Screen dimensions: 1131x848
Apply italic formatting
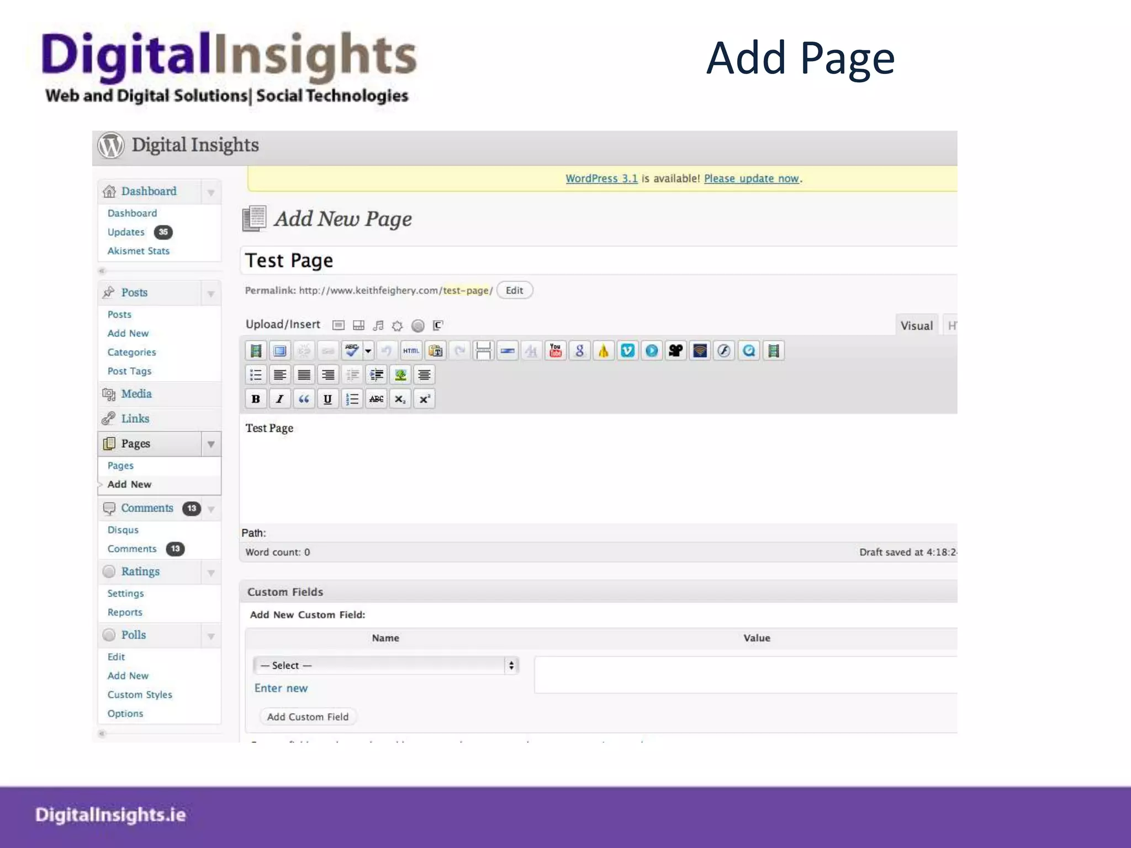tap(279, 399)
